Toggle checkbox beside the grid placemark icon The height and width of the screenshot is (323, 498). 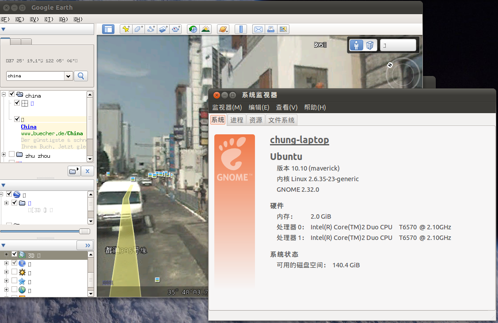17,103
